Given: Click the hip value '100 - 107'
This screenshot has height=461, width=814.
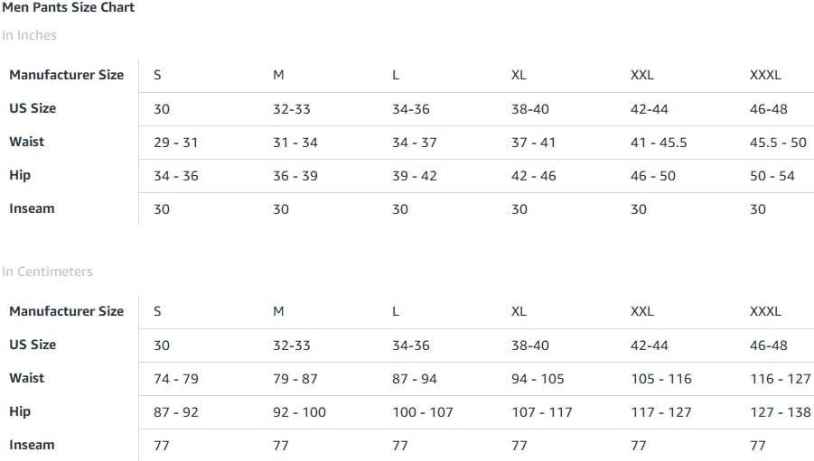Looking at the screenshot, I should coord(423,412).
